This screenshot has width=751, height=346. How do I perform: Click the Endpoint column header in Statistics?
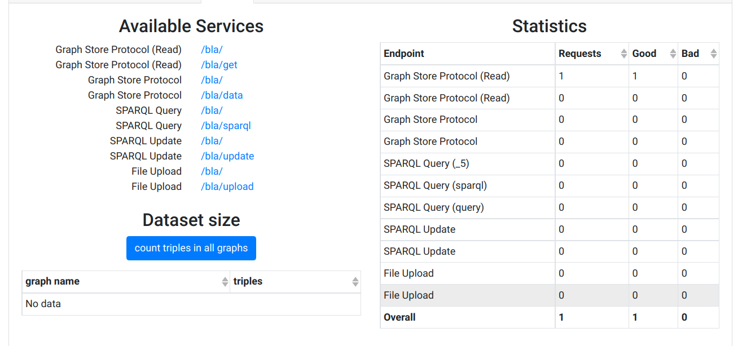(404, 54)
